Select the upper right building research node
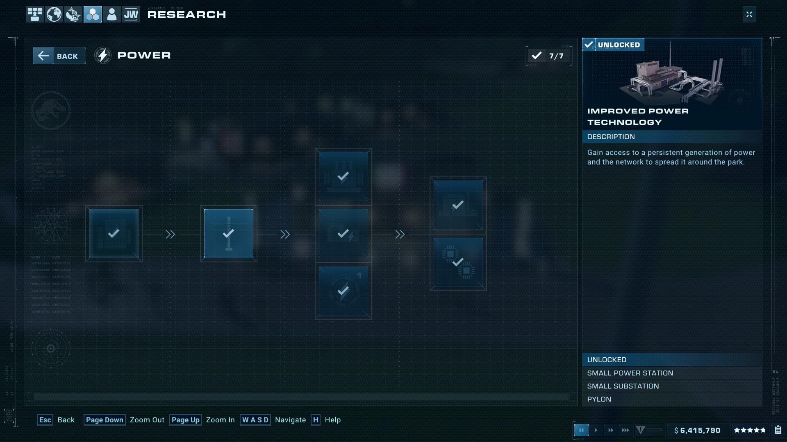This screenshot has height=442, width=787. pos(458,205)
